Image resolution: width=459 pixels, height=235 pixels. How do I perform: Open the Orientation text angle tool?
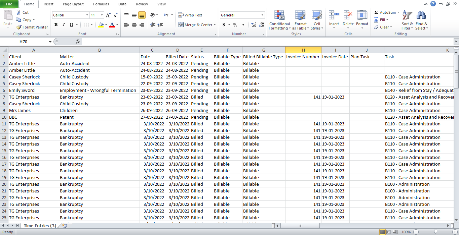[x=153, y=15]
